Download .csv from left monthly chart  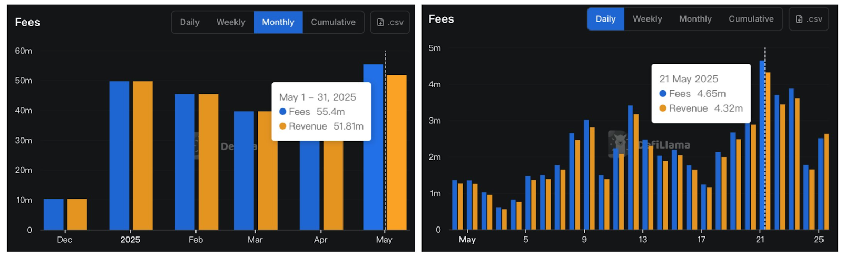point(390,22)
